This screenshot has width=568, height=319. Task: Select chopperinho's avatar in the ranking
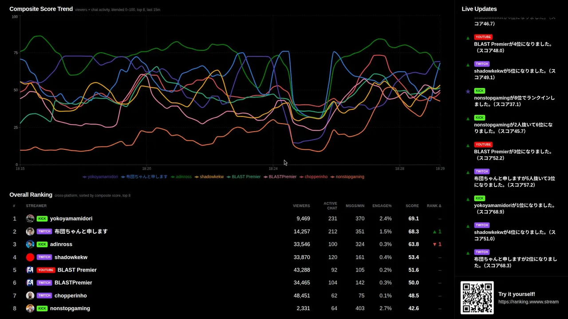point(30,296)
